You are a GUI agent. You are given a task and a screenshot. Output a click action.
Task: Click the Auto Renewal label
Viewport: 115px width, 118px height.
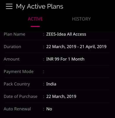pyautogui.click(x=17, y=109)
